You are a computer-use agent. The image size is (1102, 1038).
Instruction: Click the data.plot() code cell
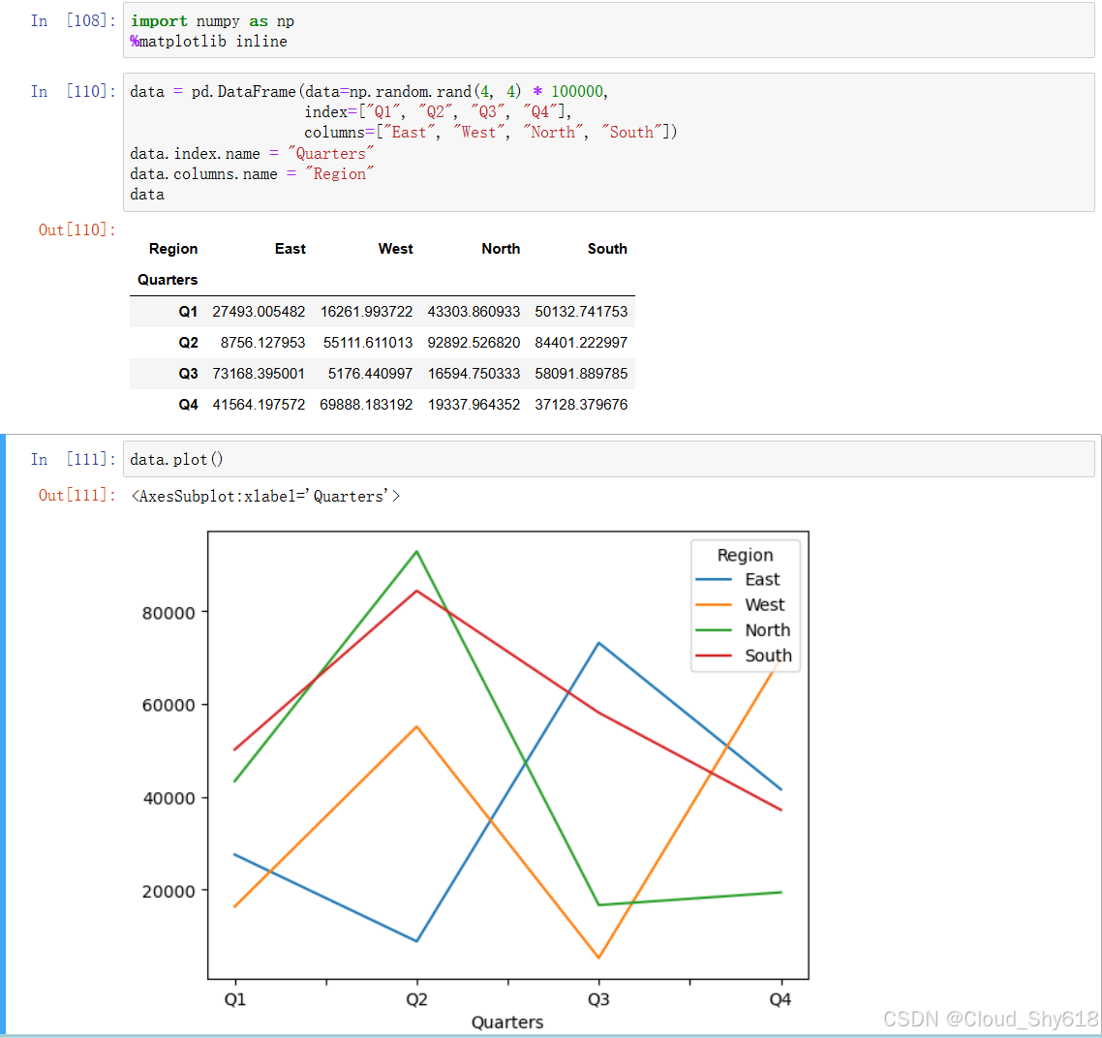click(609, 459)
